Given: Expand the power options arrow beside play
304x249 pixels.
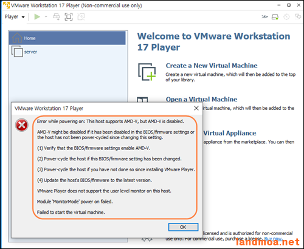Looking at the screenshot, I should point(46,16).
